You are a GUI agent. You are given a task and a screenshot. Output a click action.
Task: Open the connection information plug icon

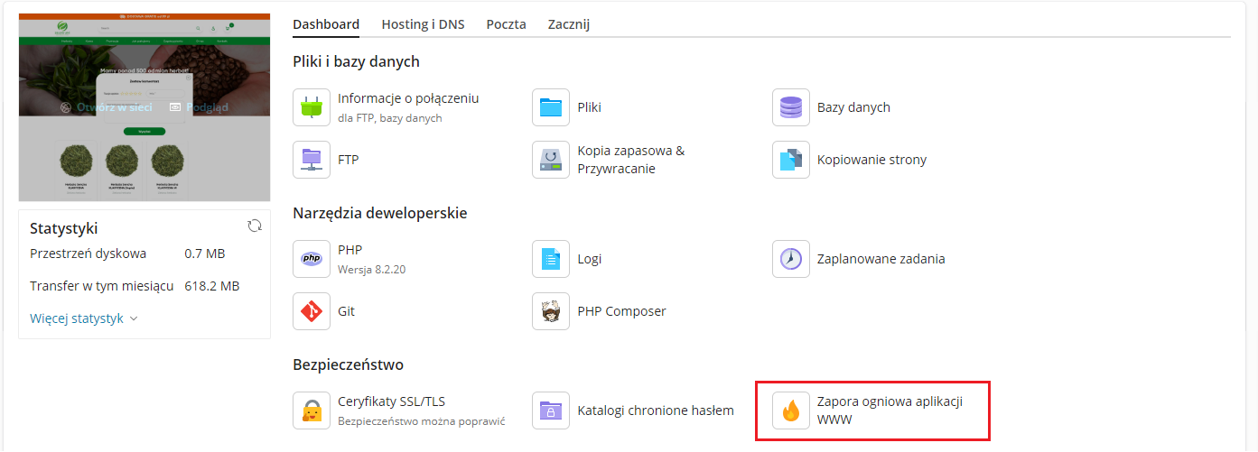[312, 107]
